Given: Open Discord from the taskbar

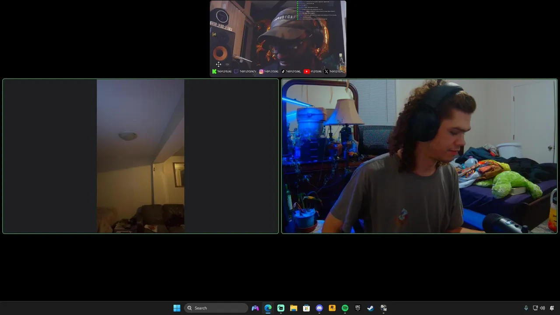Looking at the screenshot, I should click(x=319, y=308).
